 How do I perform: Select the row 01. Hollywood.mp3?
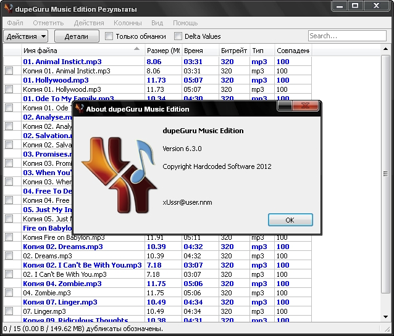click(x=157, y=80)
